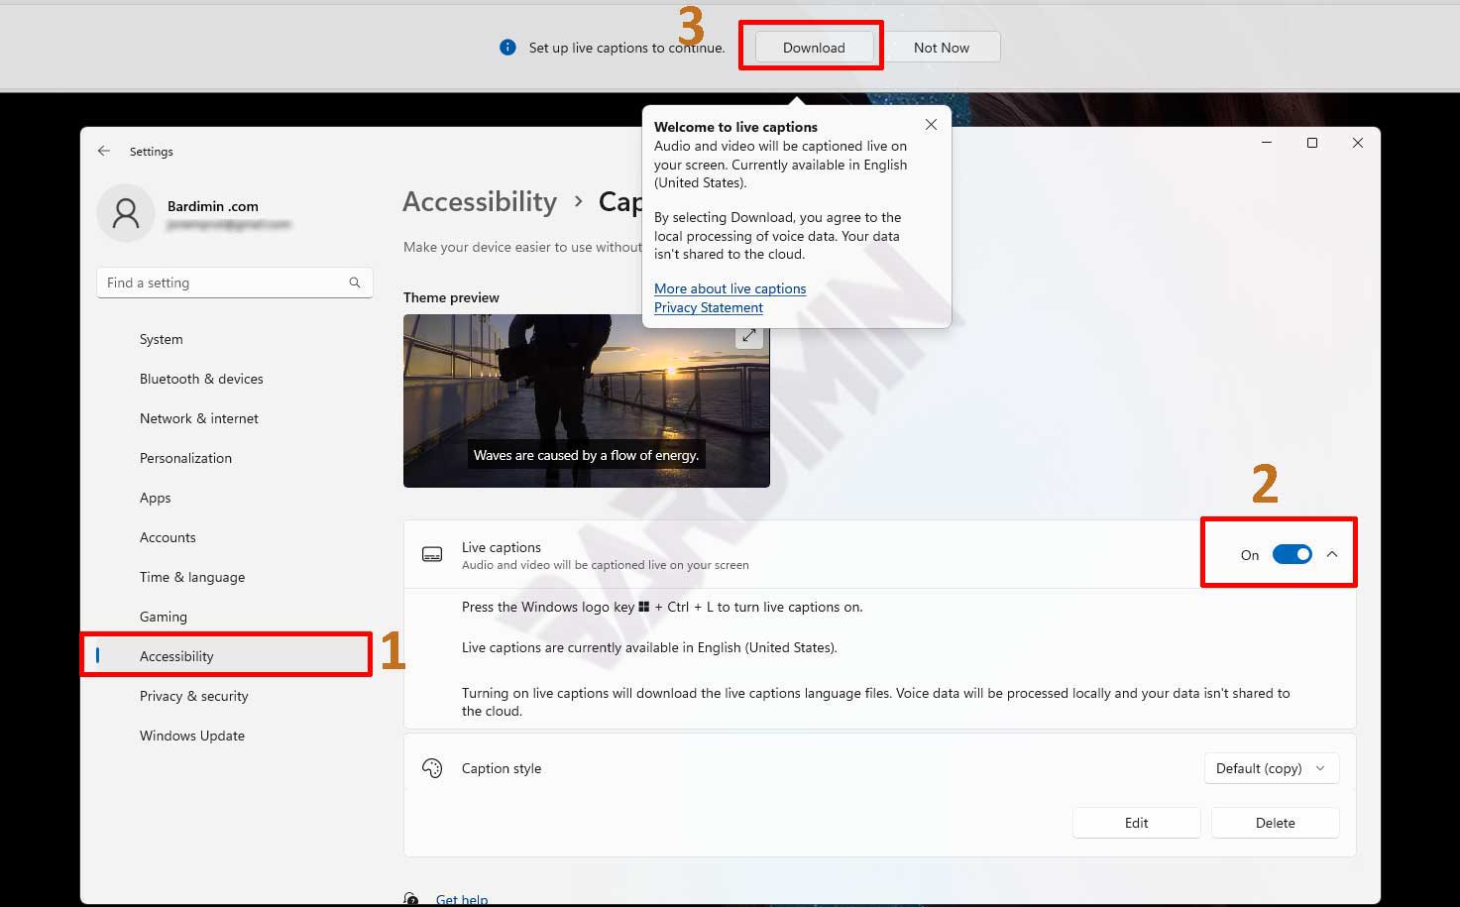1460x907 pixels.
Task: Go to Privacy & security settings
Action: 193,696
